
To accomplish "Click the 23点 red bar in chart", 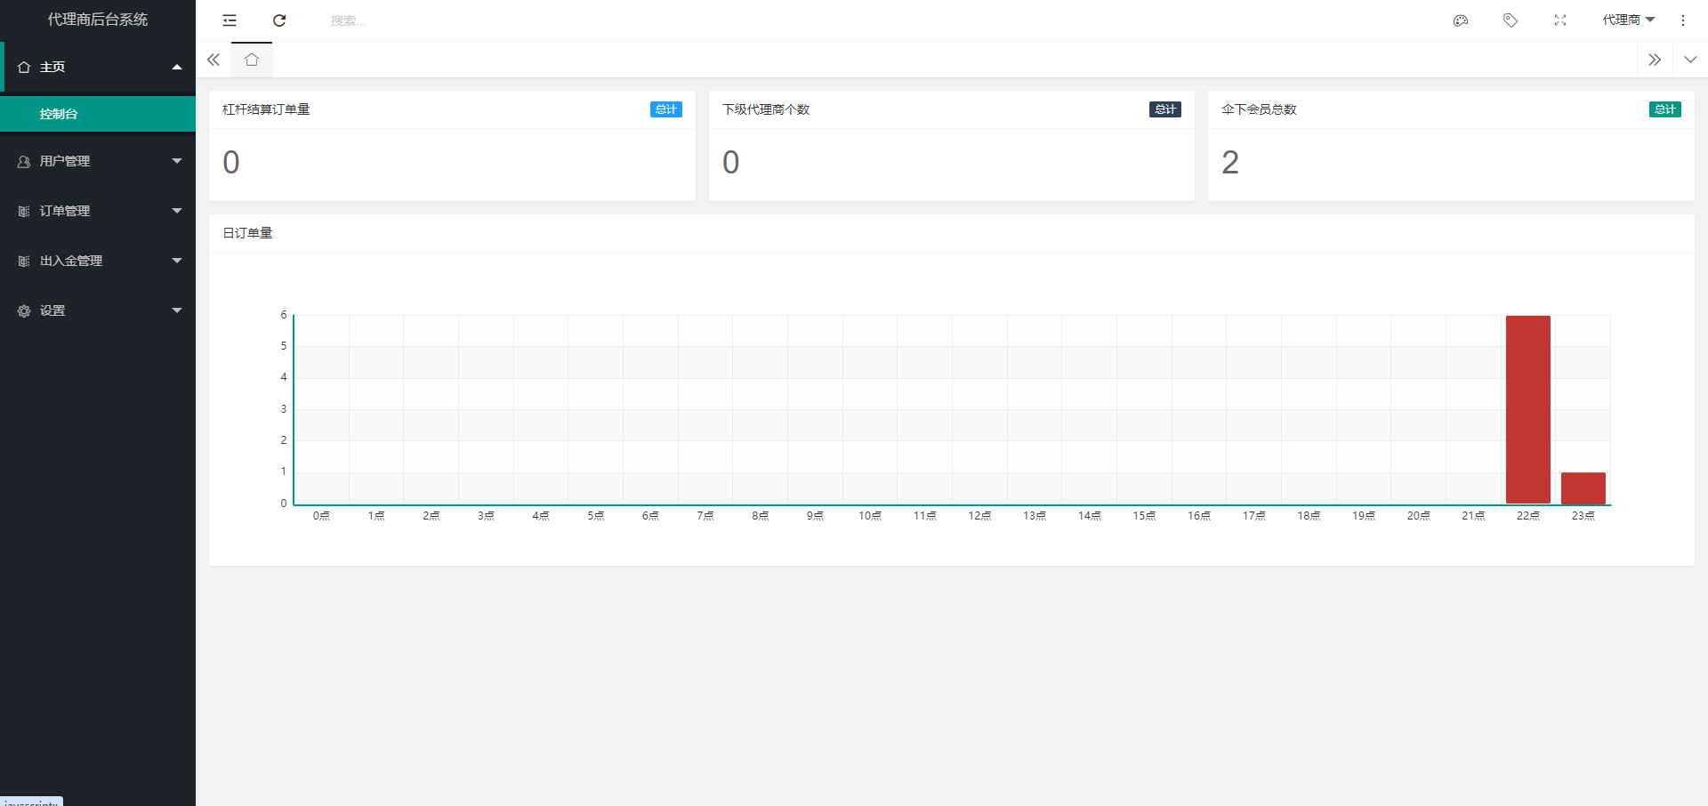I will click(x=1583, y=488).
